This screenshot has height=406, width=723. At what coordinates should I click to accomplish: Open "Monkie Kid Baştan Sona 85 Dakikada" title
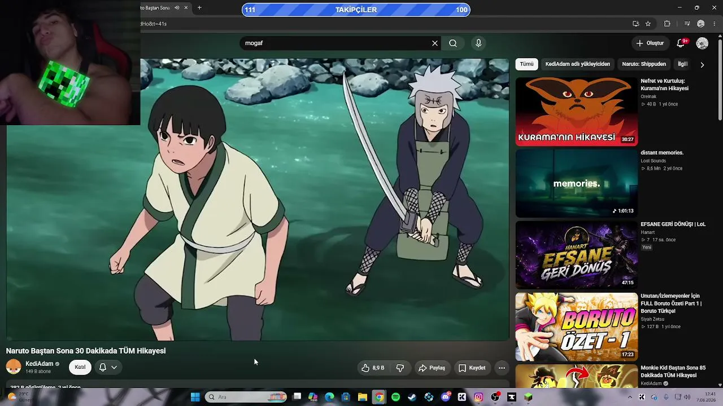click(673, 372)
